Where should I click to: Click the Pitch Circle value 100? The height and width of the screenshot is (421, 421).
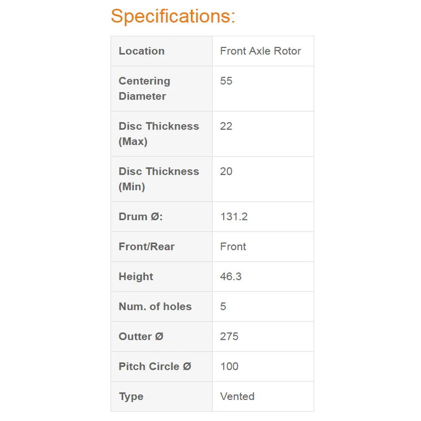229,367
